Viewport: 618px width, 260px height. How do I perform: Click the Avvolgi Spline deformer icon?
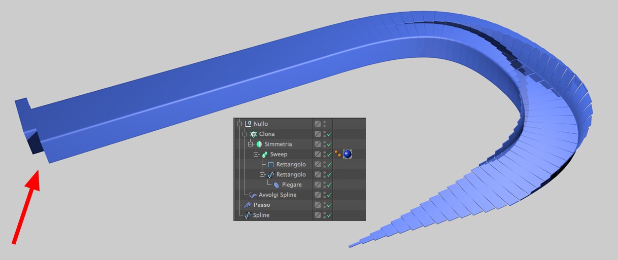coord(253,195)
